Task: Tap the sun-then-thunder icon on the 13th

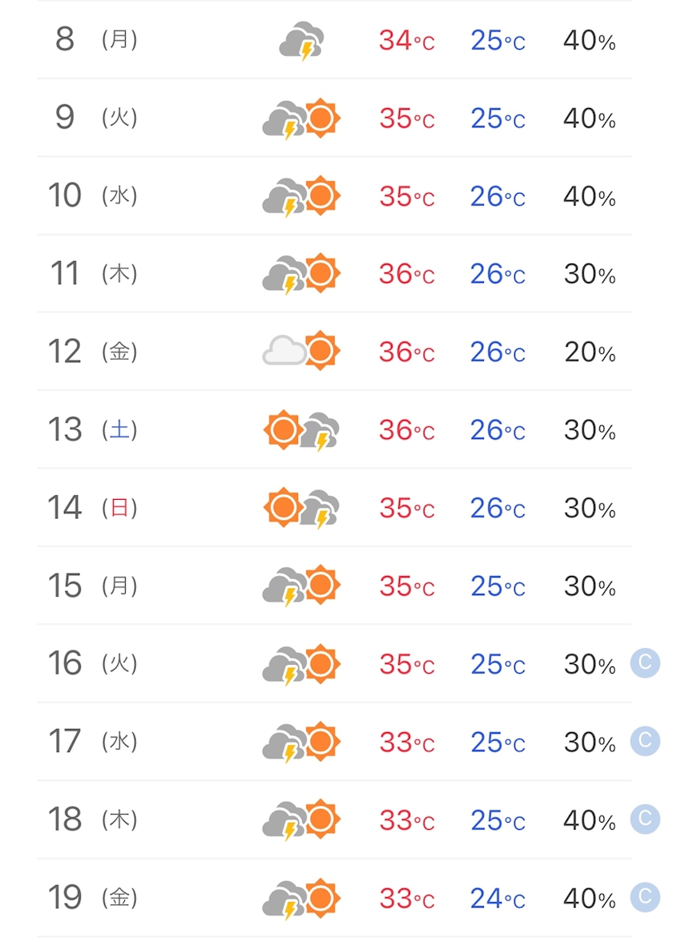Action: 301,429
